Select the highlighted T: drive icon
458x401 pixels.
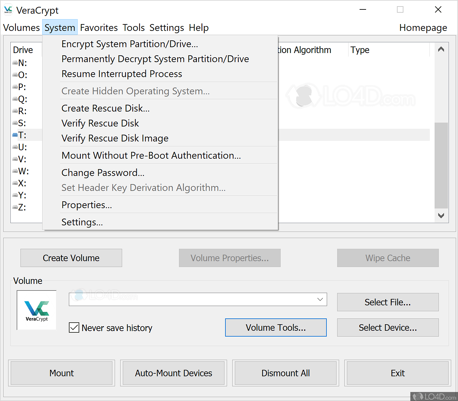click(x=15, y=135)
